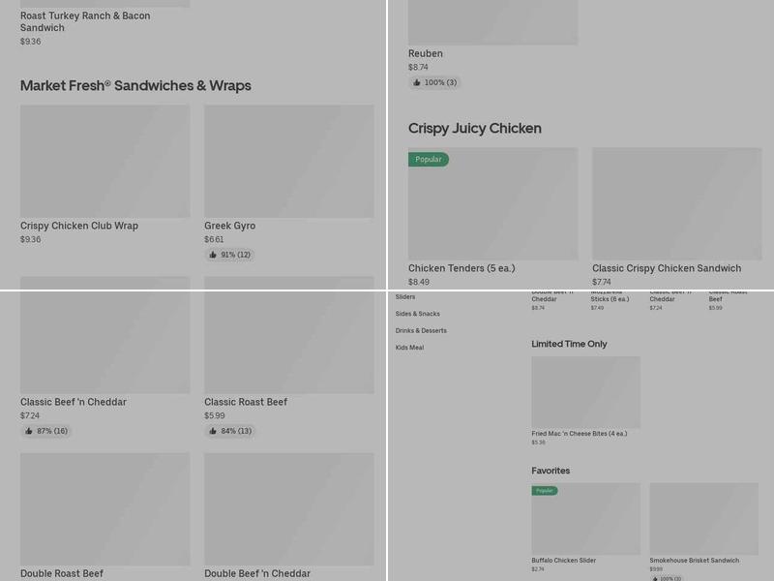The height and width of the screenshot is (581, 774).
Task: Open the Kids Meal category
Action: 409,348
